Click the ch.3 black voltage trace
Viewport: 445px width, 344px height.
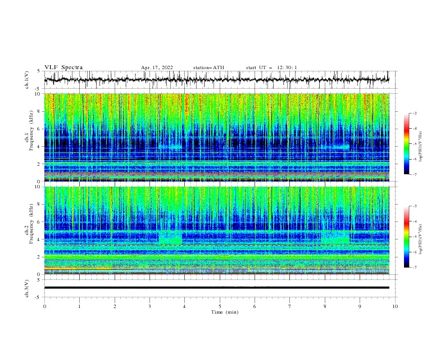click(216, 288)
